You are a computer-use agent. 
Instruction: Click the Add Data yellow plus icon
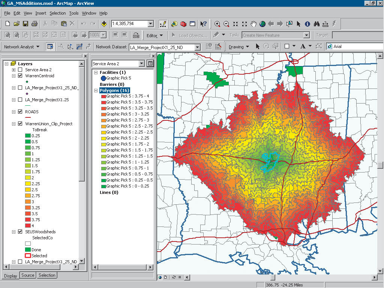click(104, 24)
